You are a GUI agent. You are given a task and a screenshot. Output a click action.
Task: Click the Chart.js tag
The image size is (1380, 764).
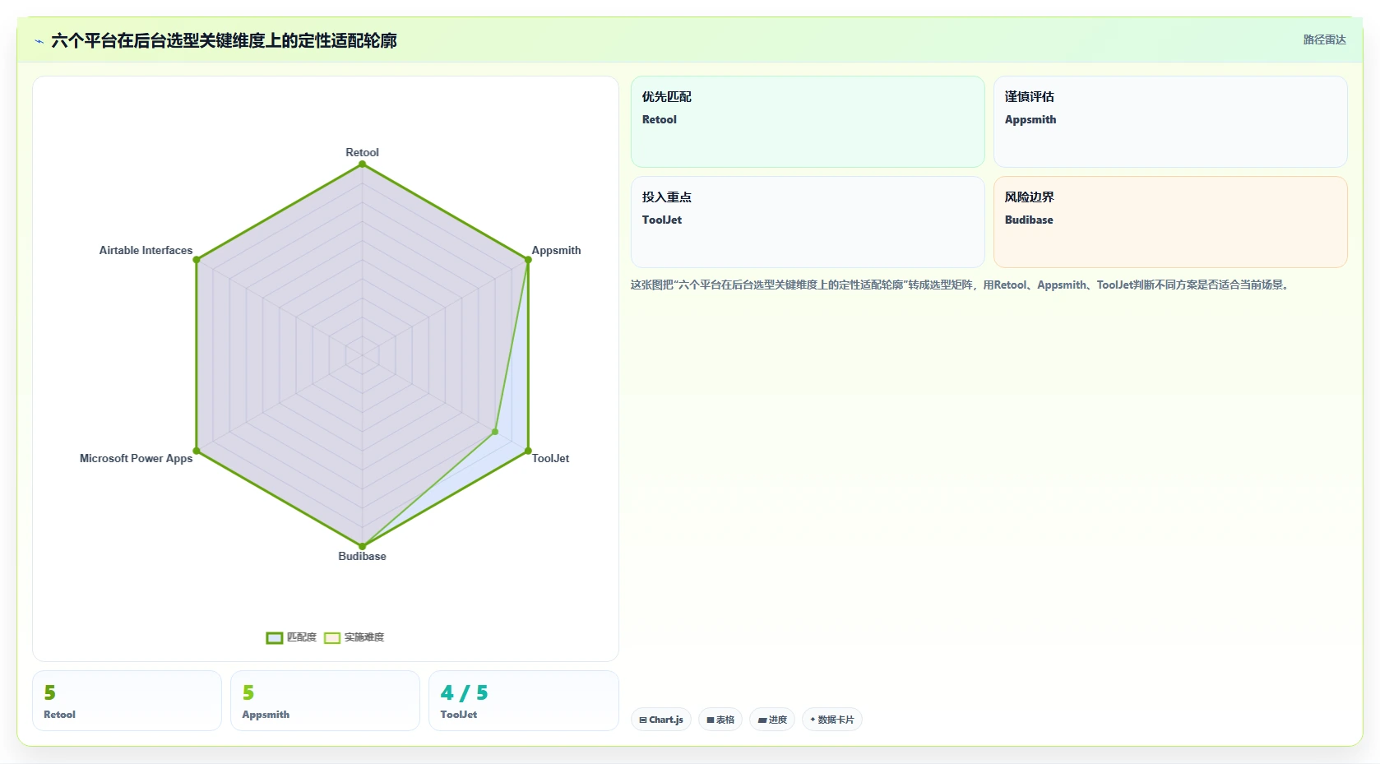661,720
